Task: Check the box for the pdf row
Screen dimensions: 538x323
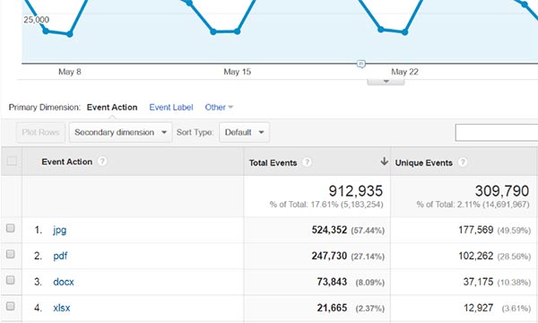Action: point(10,254)
